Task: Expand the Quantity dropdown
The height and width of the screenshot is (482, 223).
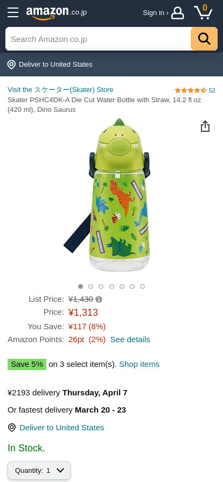Action: [x=39, y=470]
